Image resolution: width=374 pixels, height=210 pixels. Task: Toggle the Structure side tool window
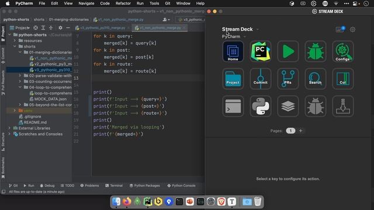coord(3,142)
